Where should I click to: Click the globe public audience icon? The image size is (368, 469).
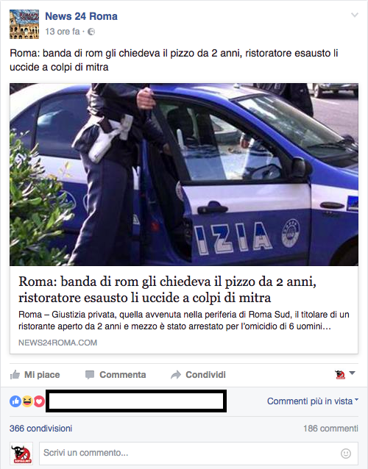pos(91,32)
